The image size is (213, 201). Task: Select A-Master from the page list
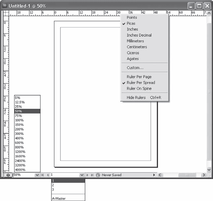pos(59,199)
